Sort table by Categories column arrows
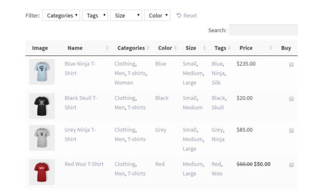The image size is (323, 191). (148, 48)
